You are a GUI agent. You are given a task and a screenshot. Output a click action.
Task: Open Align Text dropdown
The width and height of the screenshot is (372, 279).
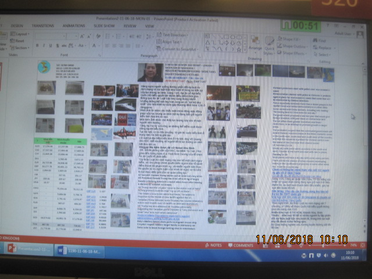tap(169, 42)
